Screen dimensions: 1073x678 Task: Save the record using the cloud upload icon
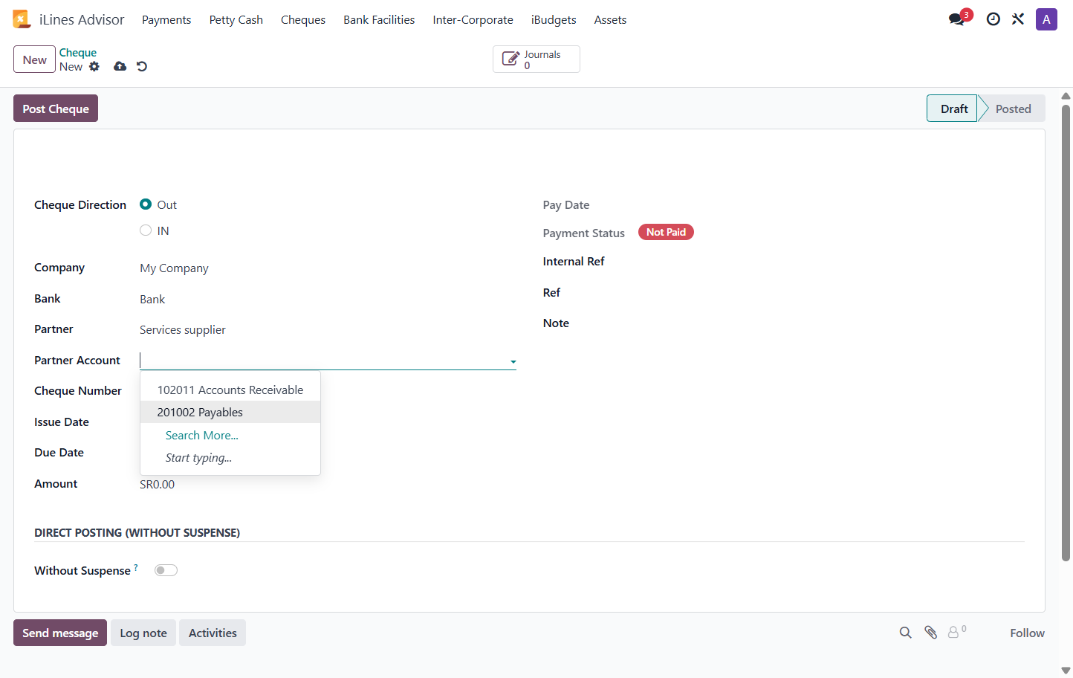120,66
